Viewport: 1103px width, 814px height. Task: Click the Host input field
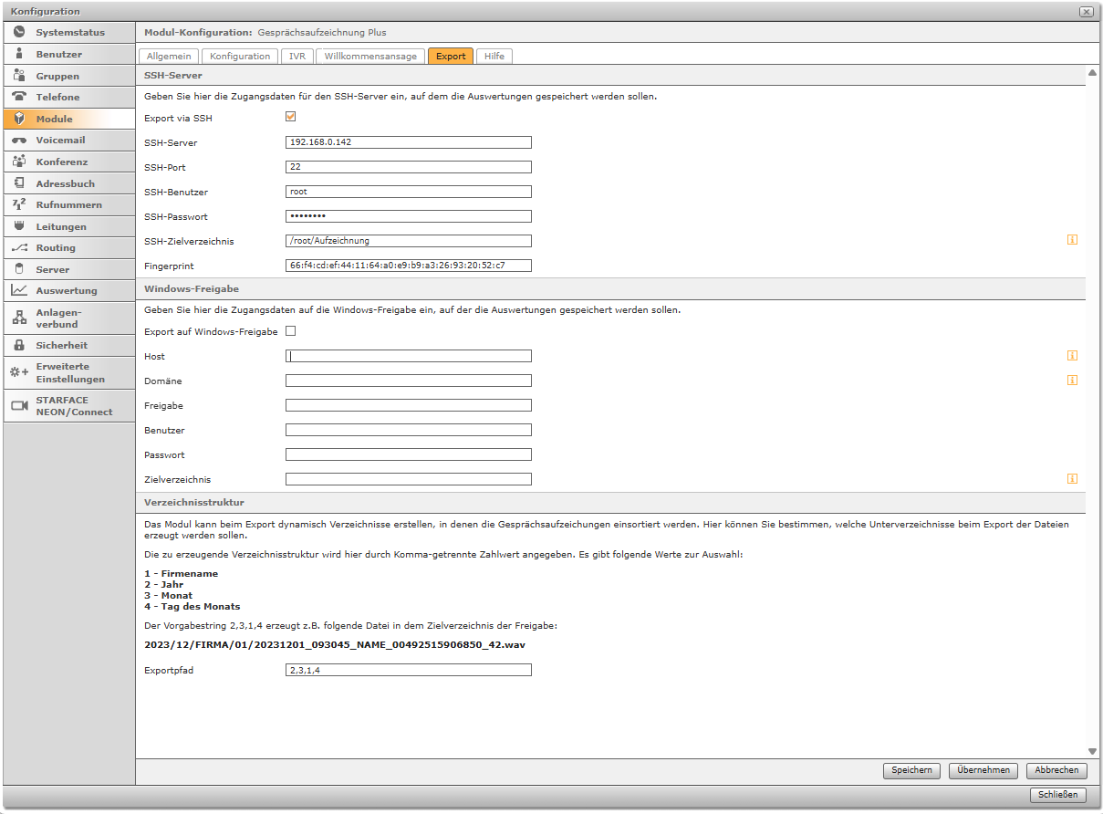pyautogui.click(x=409, y=356)
